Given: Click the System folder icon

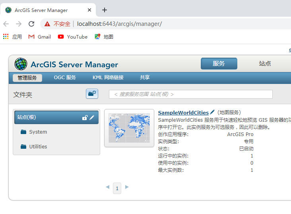Looking at the screenshot, I should pos(23,132).
